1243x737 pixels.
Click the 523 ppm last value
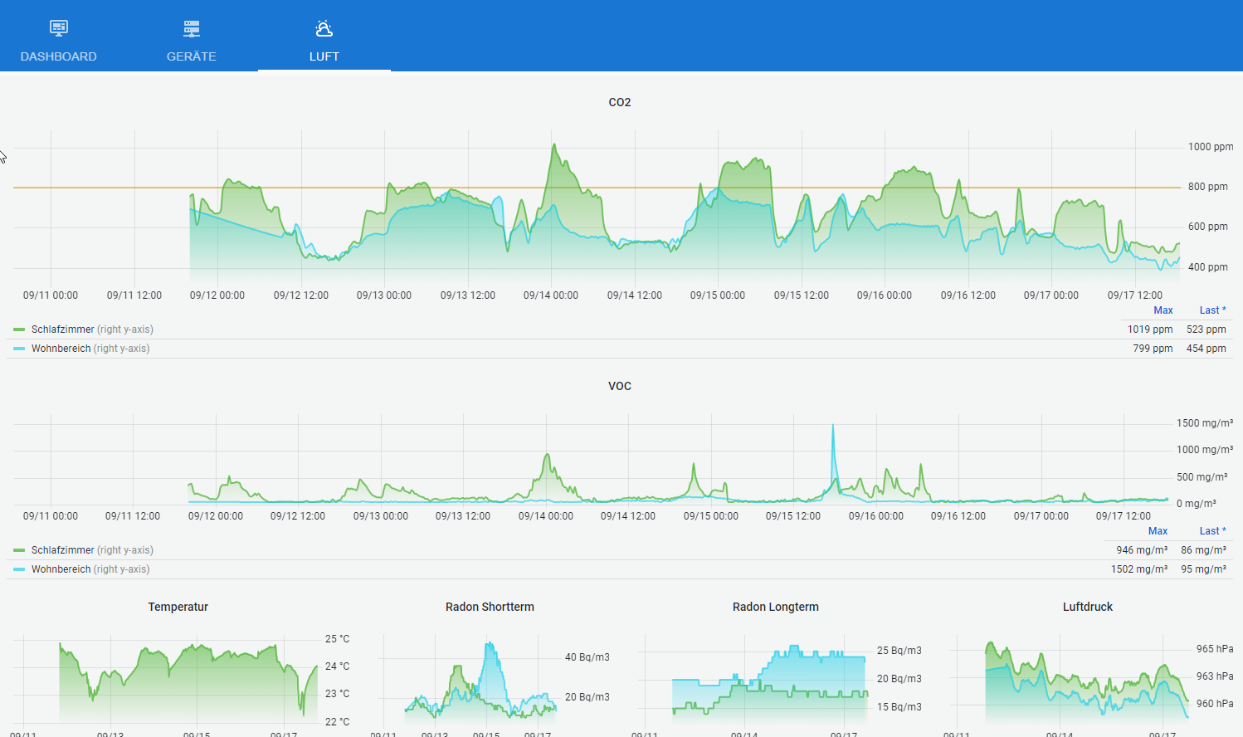click(1206, 329)
